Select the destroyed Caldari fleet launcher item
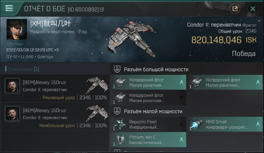This screenshot has width=264, height=153. [x=148, y=98]
